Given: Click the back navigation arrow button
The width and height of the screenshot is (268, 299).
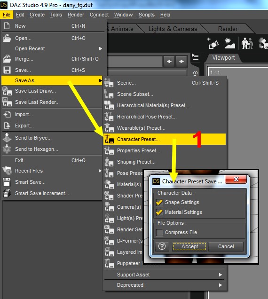Looking at the screenshot, I should click(169, 62).
